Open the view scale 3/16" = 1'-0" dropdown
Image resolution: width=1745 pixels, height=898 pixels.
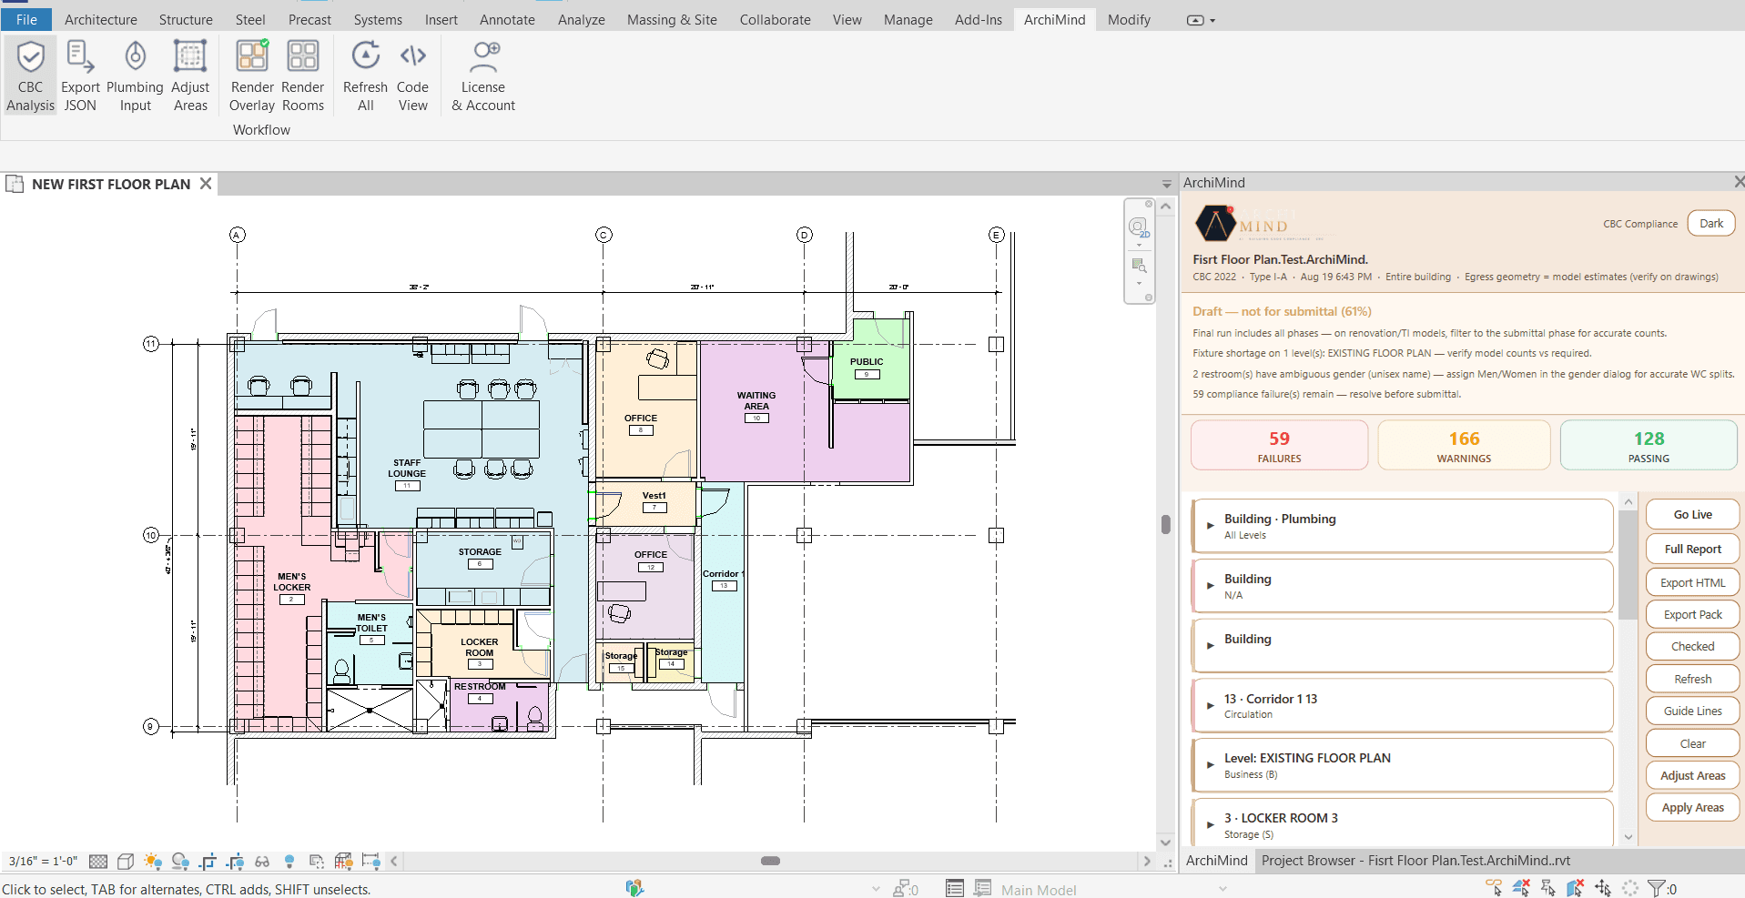click(43, 861)
